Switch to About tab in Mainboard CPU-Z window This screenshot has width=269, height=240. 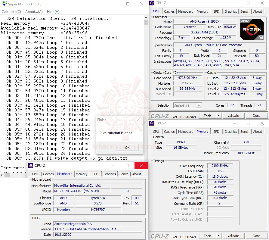point(137,174)
